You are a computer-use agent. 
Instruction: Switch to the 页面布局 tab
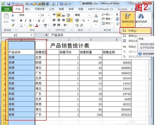tap(40, 9)
